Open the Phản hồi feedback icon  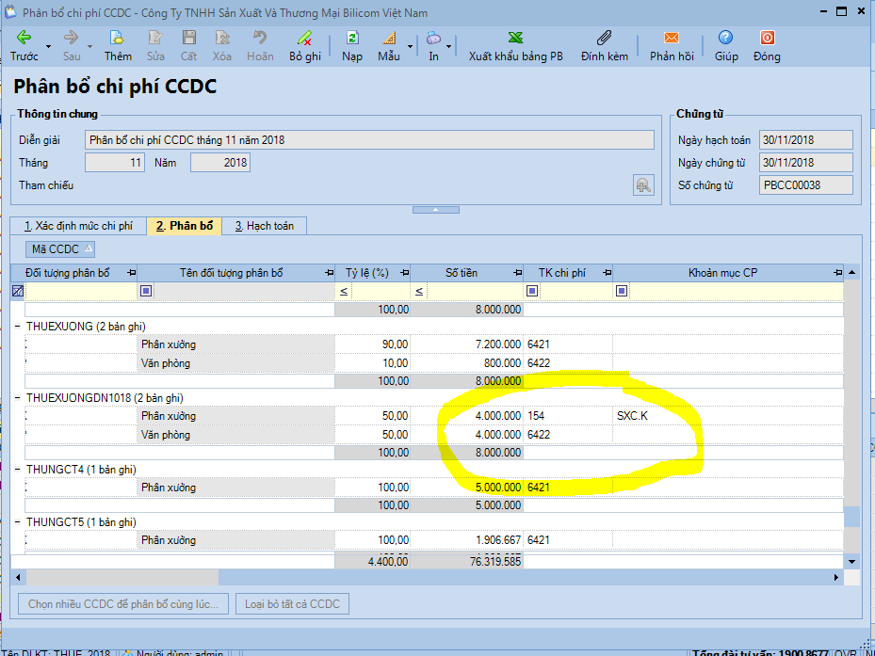point(671,39)
